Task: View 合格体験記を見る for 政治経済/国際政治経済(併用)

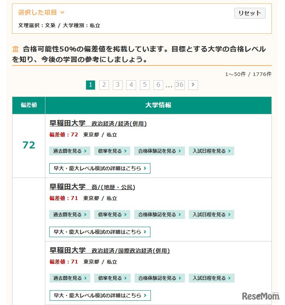Action: 160,278
